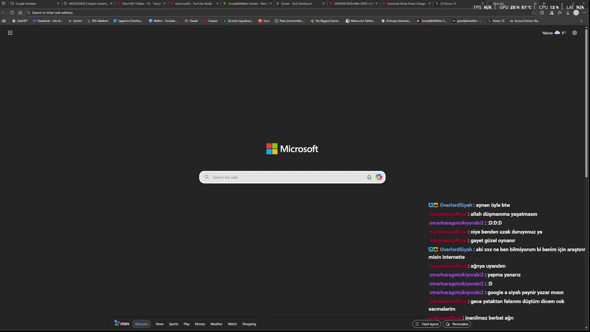Screen dimensions: 590x332
Task: Click 'gayet güzel oynanır' chat message
Action: click(493, 241)
